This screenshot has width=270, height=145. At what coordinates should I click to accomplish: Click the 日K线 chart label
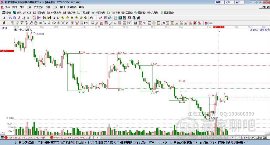(x=4, y=28)
